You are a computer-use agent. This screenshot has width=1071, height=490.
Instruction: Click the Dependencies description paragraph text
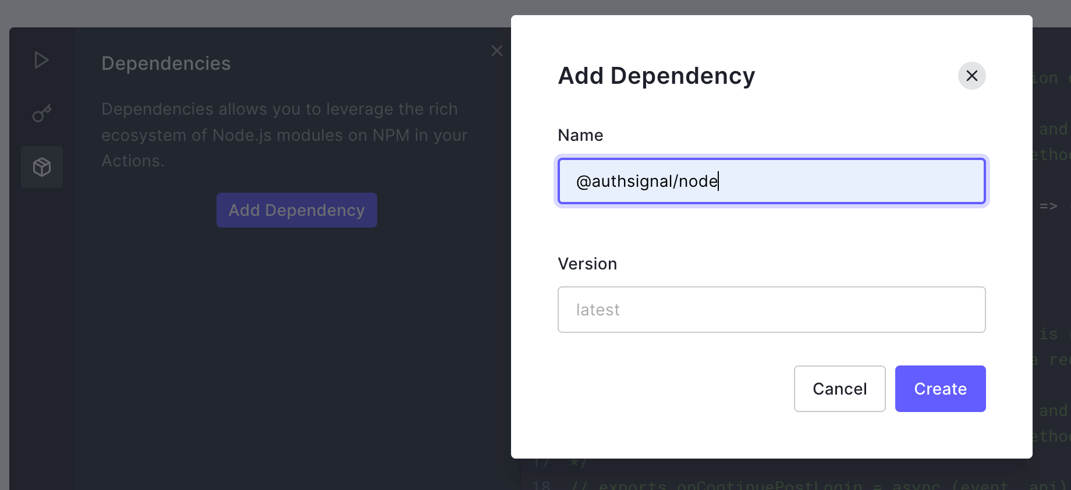pyautogui.click(x=285, y=135)
